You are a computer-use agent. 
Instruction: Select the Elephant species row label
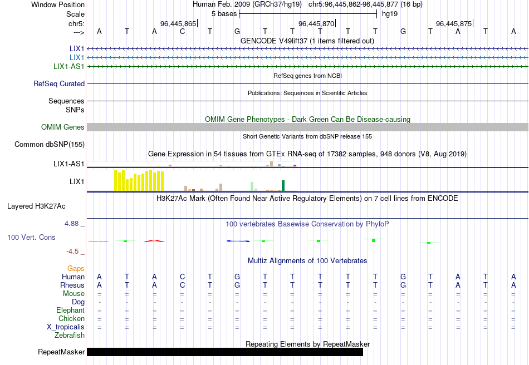click(x=71, y=310)
